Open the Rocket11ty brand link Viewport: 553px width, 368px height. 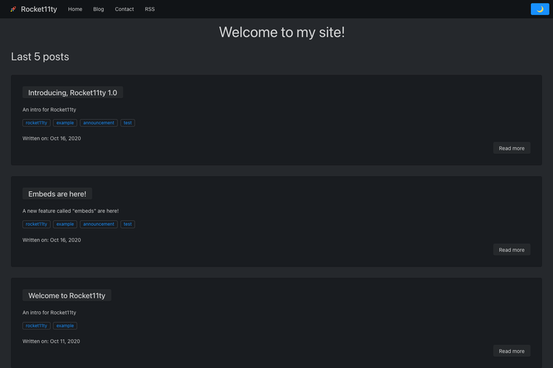[x=39, y=9]
